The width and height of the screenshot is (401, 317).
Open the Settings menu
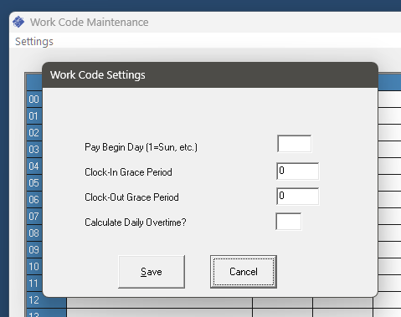34,42
